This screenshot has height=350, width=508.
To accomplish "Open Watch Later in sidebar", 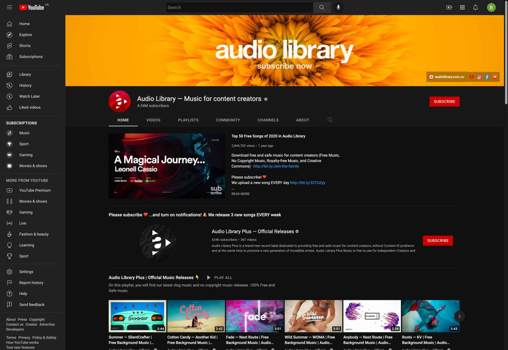I will coord(31,96).
